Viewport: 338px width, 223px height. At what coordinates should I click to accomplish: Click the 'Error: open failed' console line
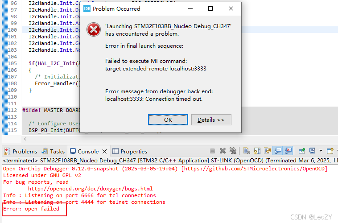[31, 209]
